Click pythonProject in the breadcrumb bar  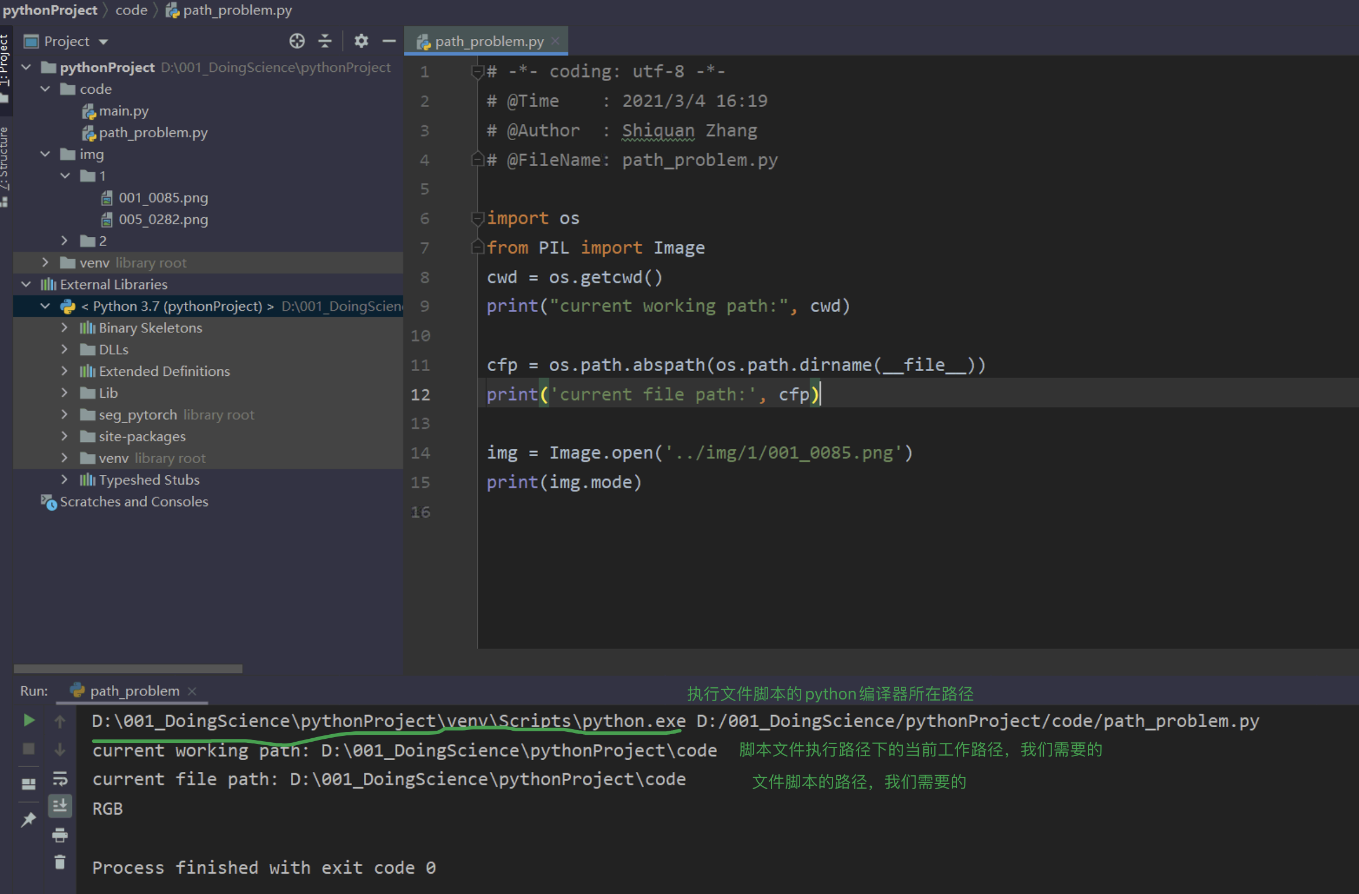tap(50, 10)
